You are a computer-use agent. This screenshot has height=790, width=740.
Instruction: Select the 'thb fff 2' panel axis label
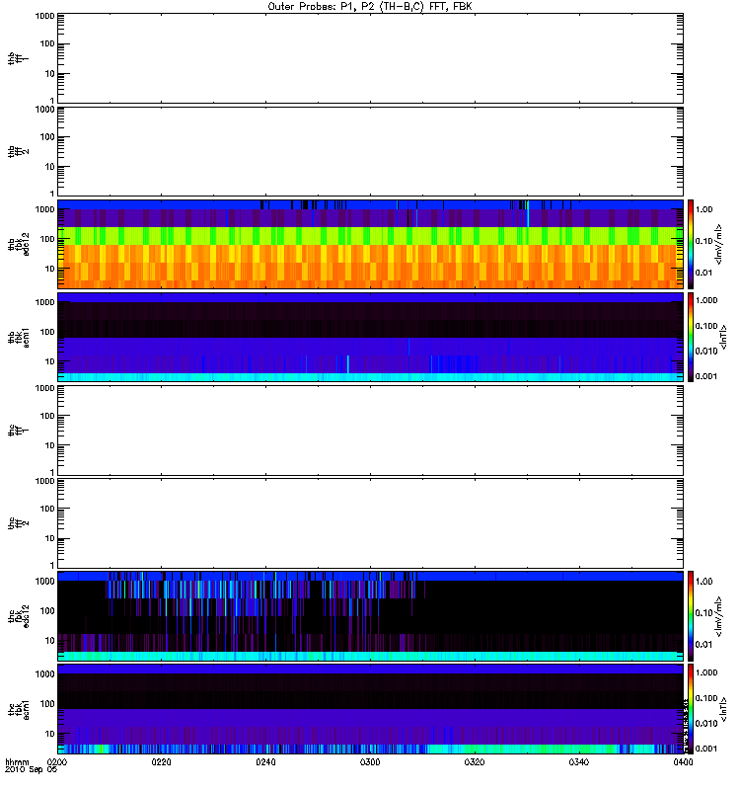[x=18, y=152]
